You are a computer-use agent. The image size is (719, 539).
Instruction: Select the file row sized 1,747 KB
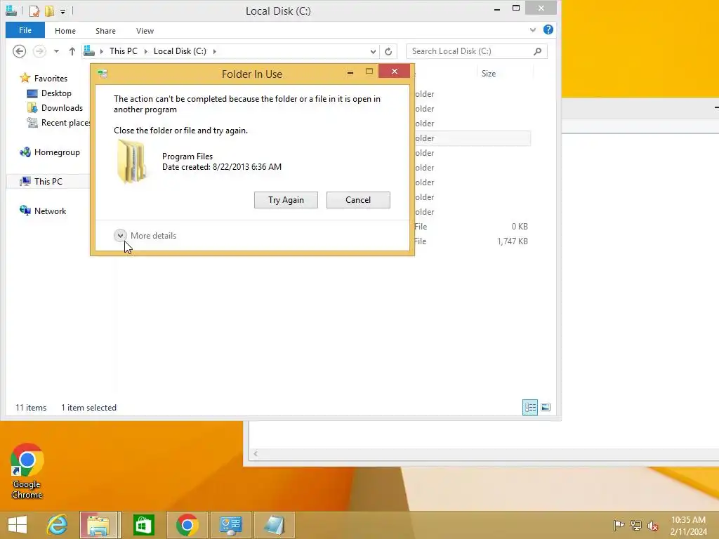coord(472,241)
